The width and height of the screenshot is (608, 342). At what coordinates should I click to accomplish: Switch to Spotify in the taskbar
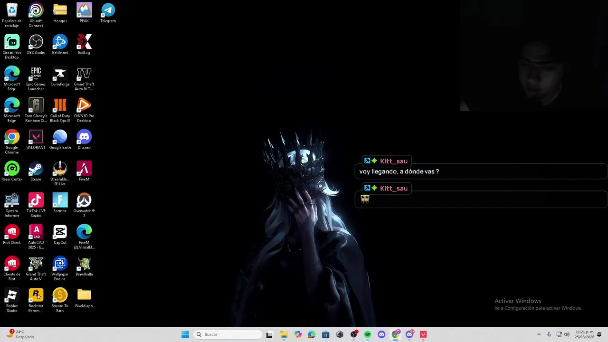point(368,334)
